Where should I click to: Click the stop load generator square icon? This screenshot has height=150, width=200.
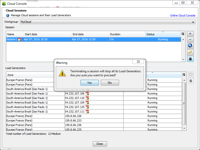(x=191, y=81)
